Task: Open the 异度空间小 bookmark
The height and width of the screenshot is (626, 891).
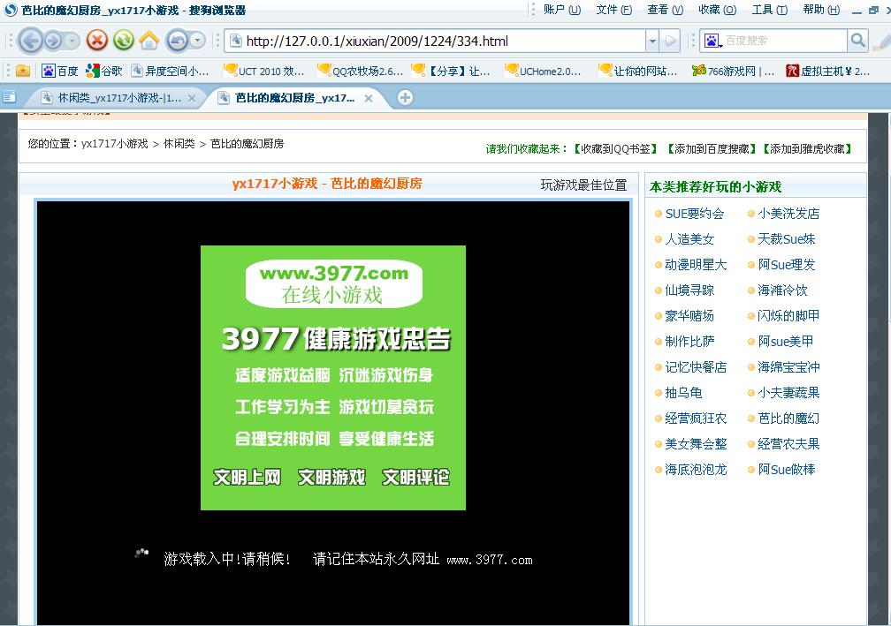Action: click(170, 71)
